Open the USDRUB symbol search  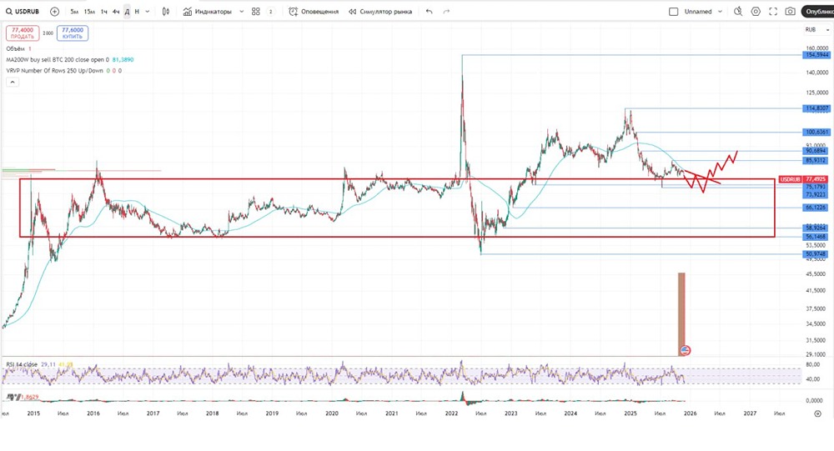[x=23, y=11]
